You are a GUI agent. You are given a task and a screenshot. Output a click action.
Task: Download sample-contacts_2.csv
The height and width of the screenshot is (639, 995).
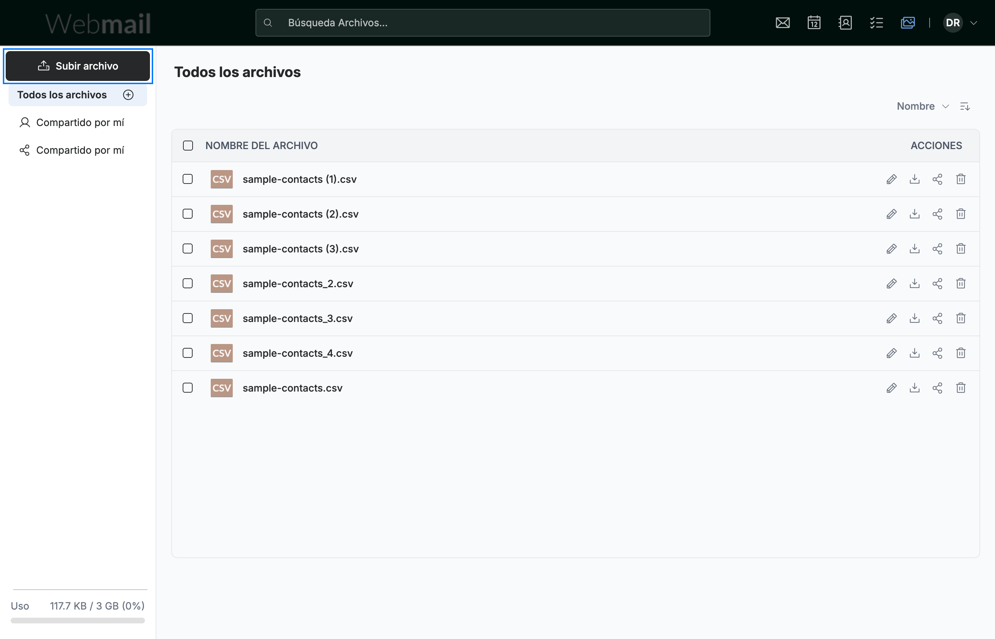914,284
